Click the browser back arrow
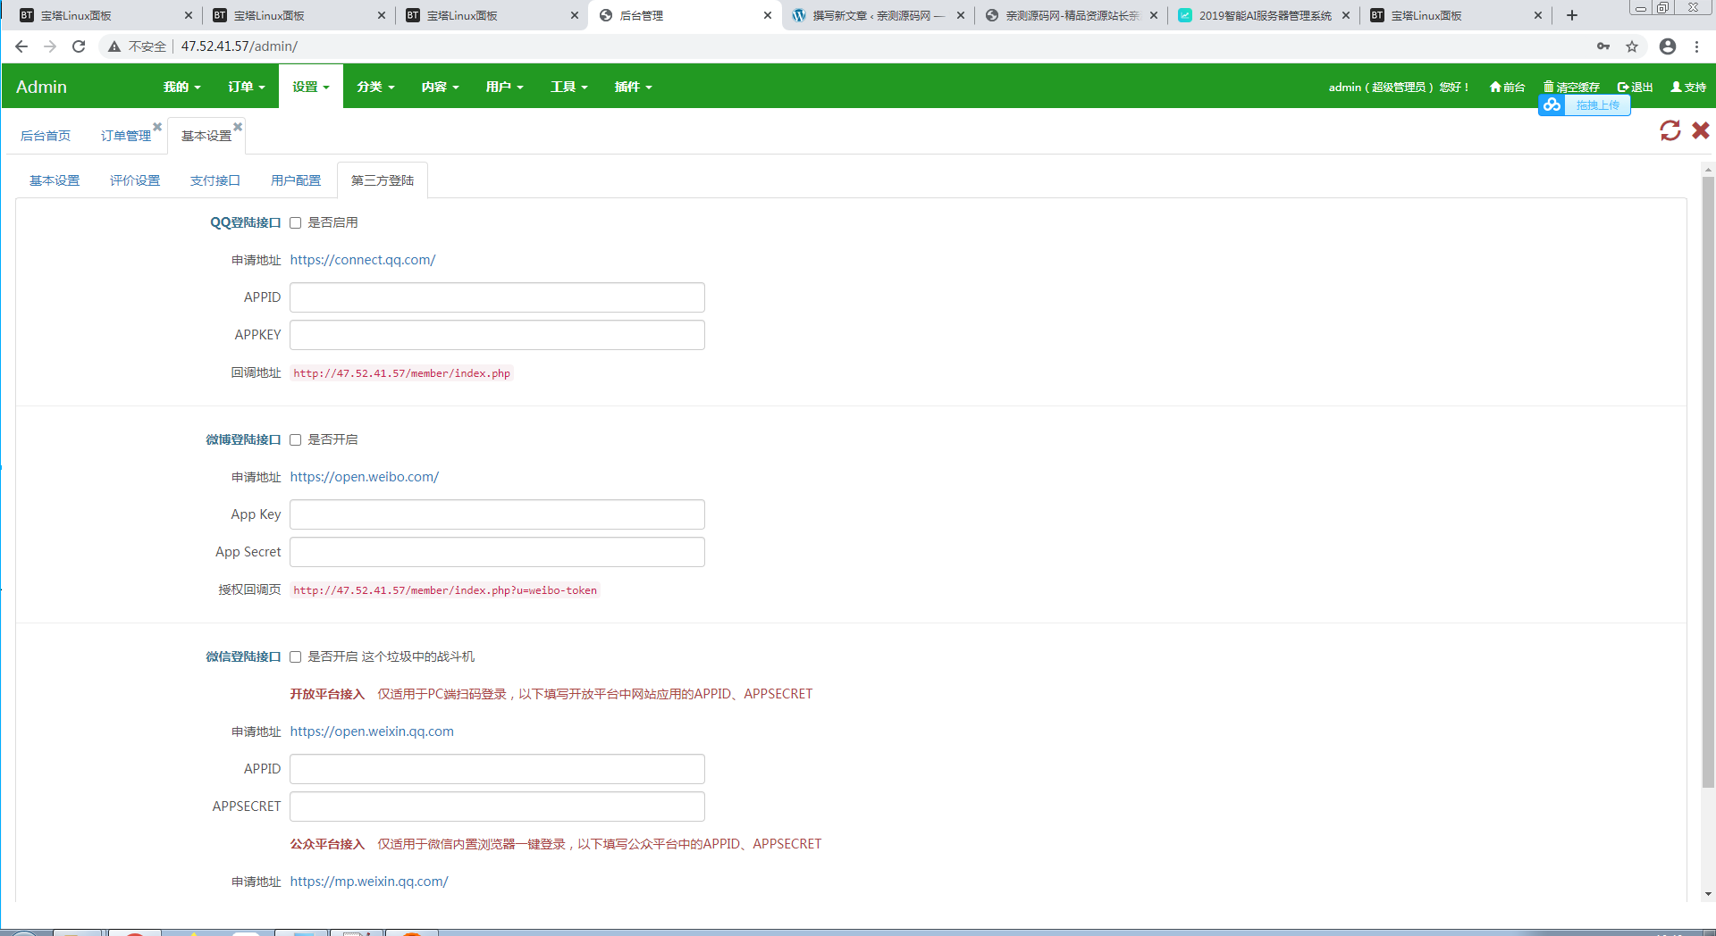 (21, 46)
